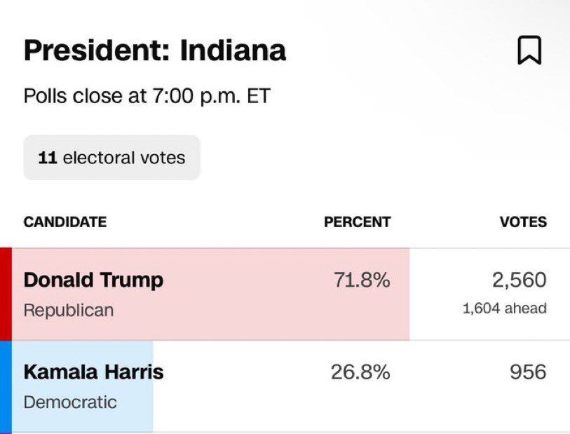Image resolution: width=570 pixels, height=434 pixels.
Task: Click the Democratic party label
Action: 70,402
